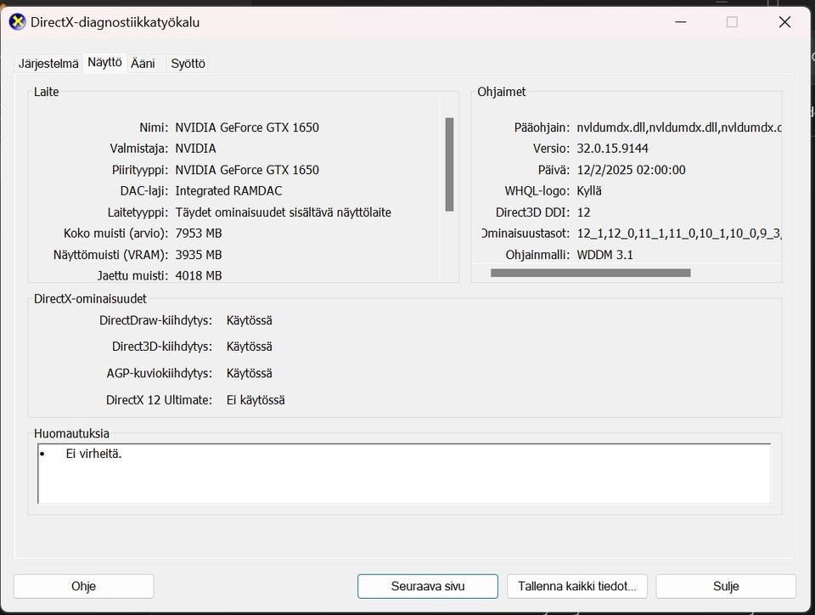Click the VRAM value 3935 MB

199,255
